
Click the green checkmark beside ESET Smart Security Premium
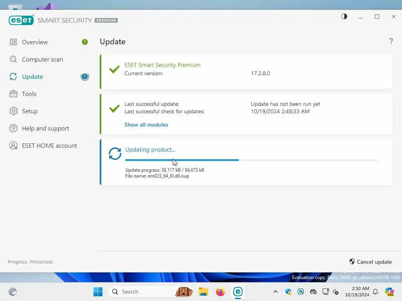click(114, 69)
